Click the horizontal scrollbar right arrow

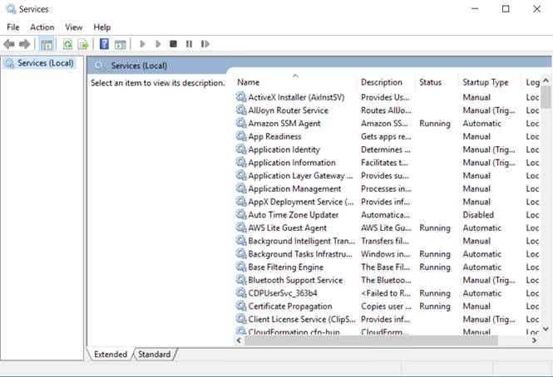[x=535, y=340]
